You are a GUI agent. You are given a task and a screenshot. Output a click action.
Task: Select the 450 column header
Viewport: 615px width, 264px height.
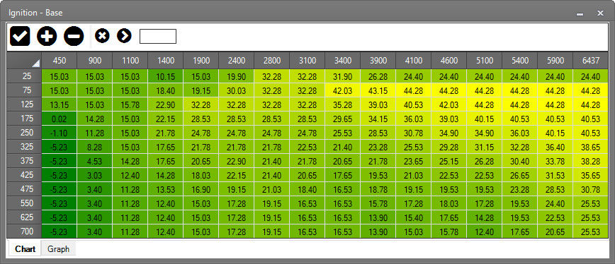coord(60,61)
